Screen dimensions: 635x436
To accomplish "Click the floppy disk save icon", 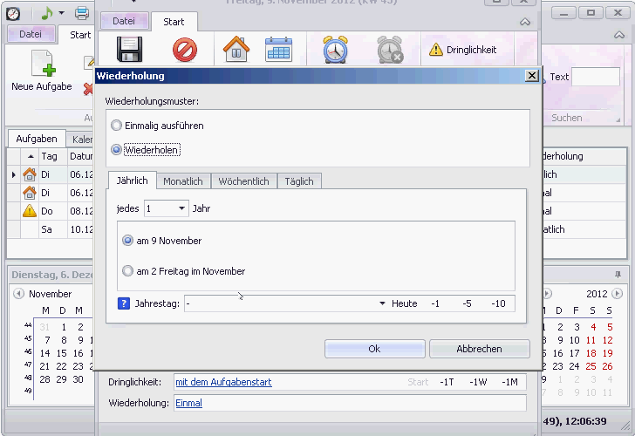I will coord(130,50).
